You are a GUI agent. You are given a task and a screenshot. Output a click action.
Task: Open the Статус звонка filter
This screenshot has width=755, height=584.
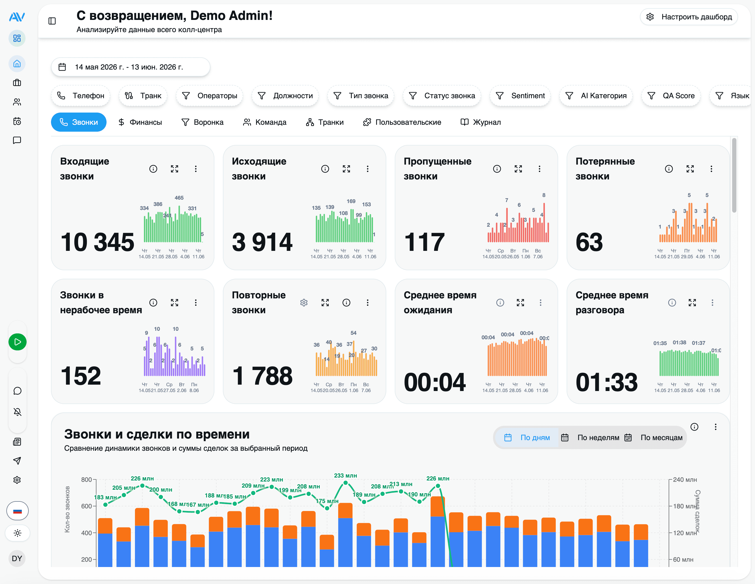[x=442, y=96]
